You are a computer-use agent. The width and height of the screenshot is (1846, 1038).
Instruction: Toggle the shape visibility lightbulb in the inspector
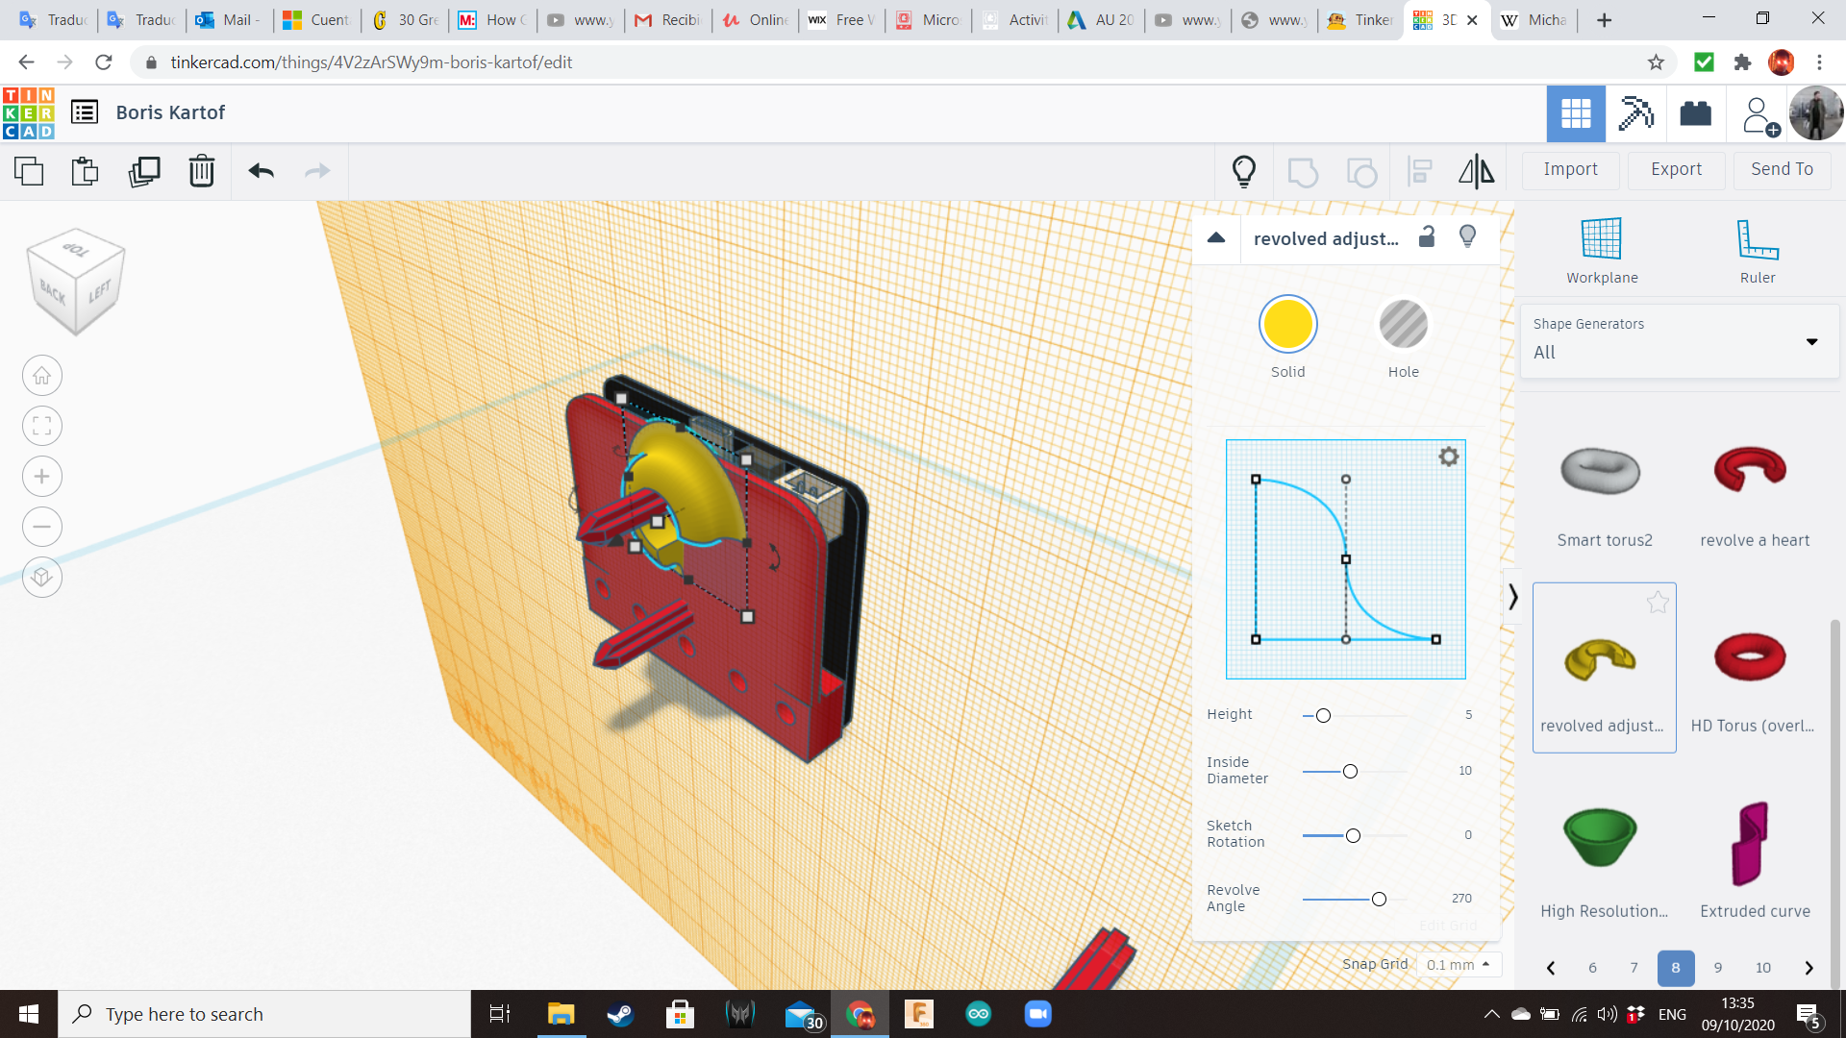click(1467, 236)
